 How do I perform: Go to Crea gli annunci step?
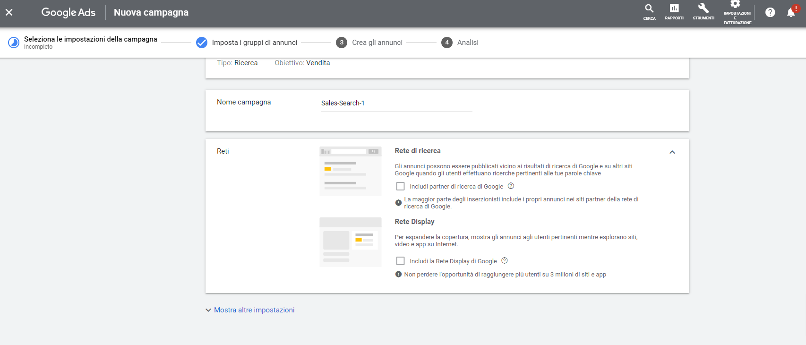click(x=377, y=43)
